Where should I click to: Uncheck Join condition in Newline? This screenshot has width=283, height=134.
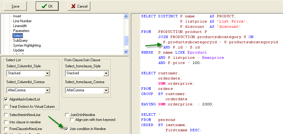(67, 129)
